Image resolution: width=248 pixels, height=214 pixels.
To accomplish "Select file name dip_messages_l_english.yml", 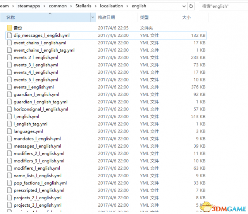I will pyautogui.click(x=41, y=35).
